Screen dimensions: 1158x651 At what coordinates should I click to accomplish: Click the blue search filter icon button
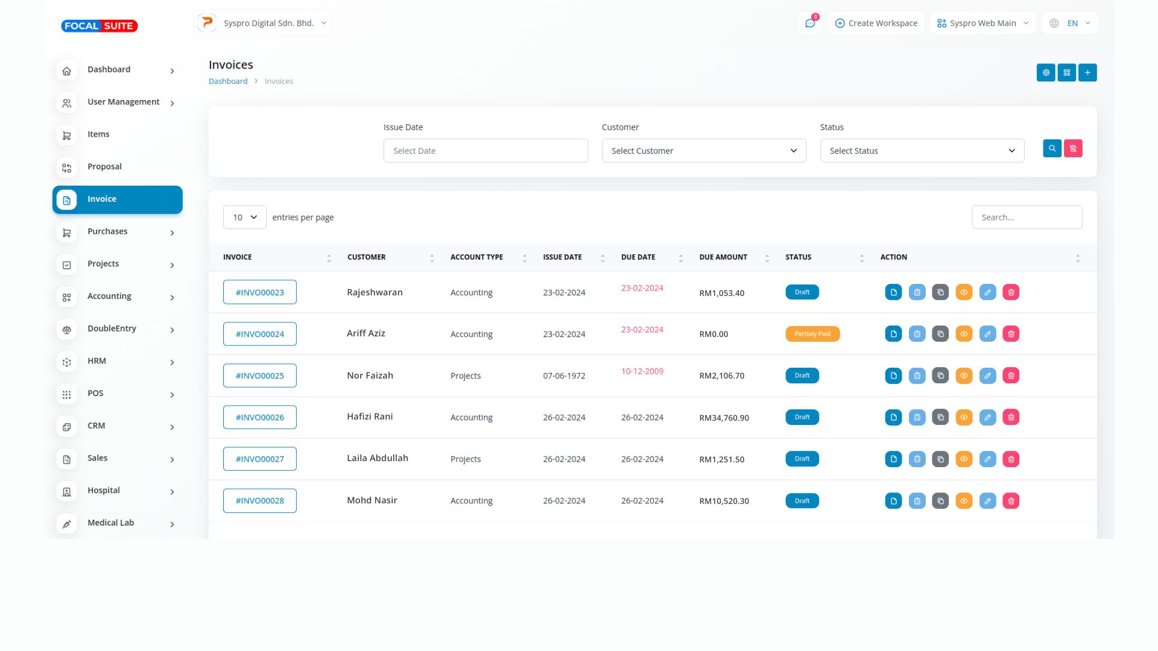1052,148
